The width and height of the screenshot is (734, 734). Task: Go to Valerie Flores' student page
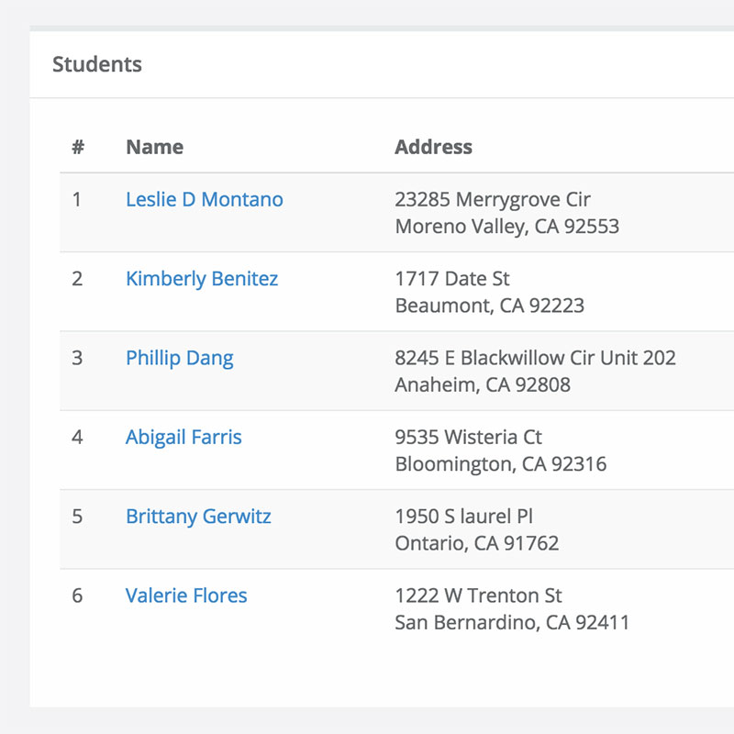186,595
